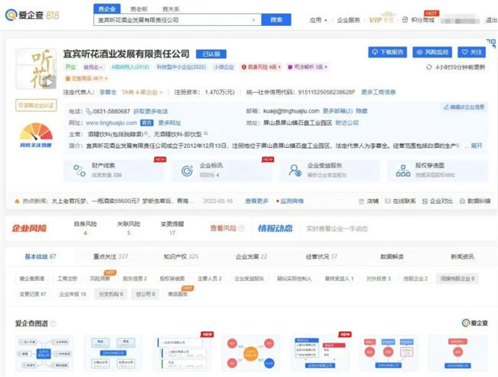Image resolution: width=498 pixels, height=377 pixels.
Task: Open the 企业受益股东 card
Action: click(x=329, y=170)
